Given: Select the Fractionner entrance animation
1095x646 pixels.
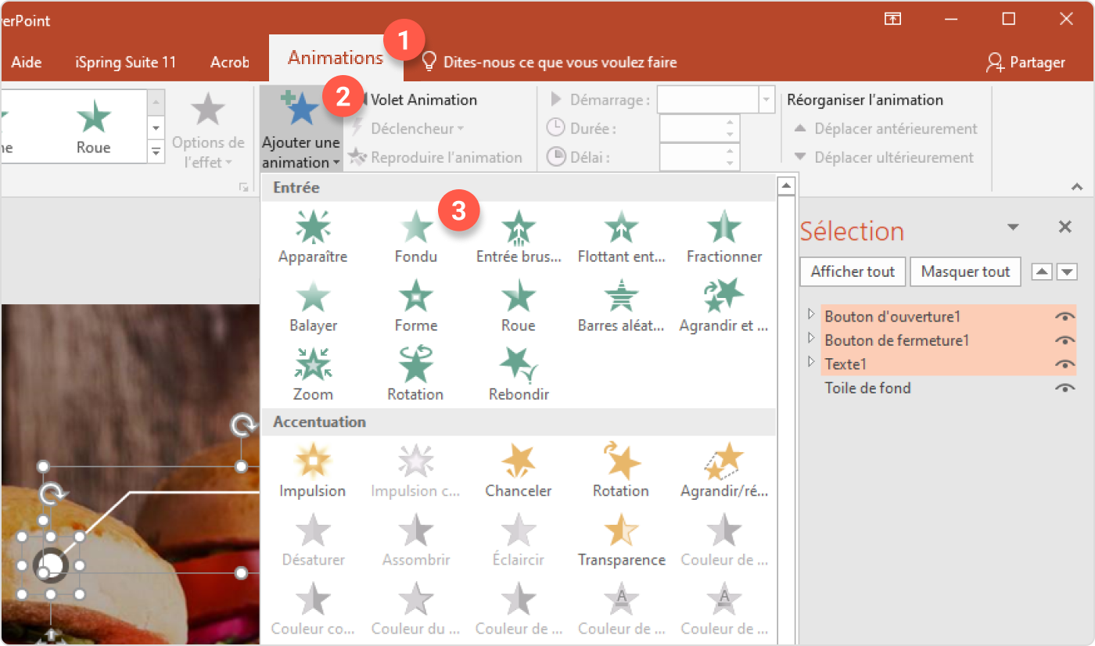Looking at the screenshot, I should 723,236.
